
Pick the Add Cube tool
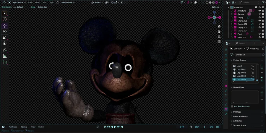pos(4,62)
